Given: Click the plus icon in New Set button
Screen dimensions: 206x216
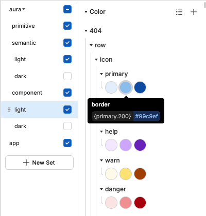Looking at the screenshot, I should coord(26,163).
